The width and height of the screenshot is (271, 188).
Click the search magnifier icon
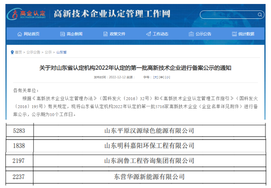[260, 15]
